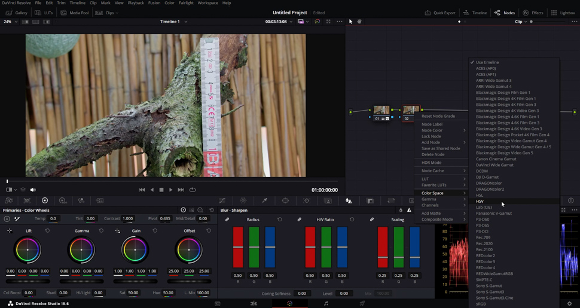Adjust the Lift master wheel slider

pos(28,281)
